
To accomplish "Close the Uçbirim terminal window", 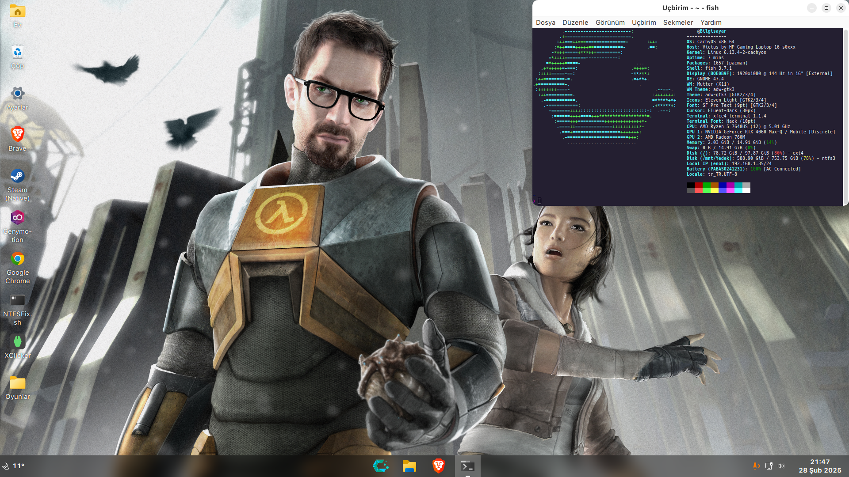I will coord(841,8).
